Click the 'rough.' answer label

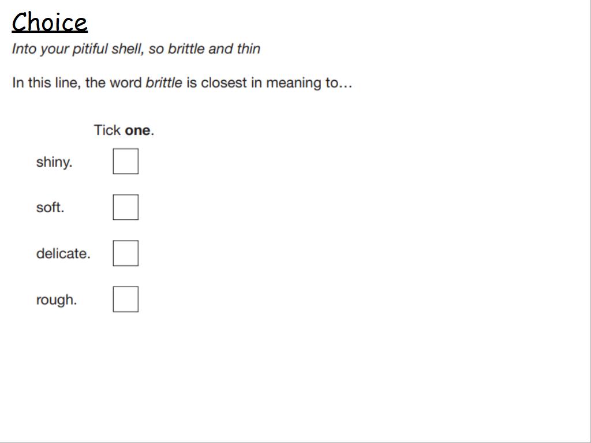pos(57,300)
